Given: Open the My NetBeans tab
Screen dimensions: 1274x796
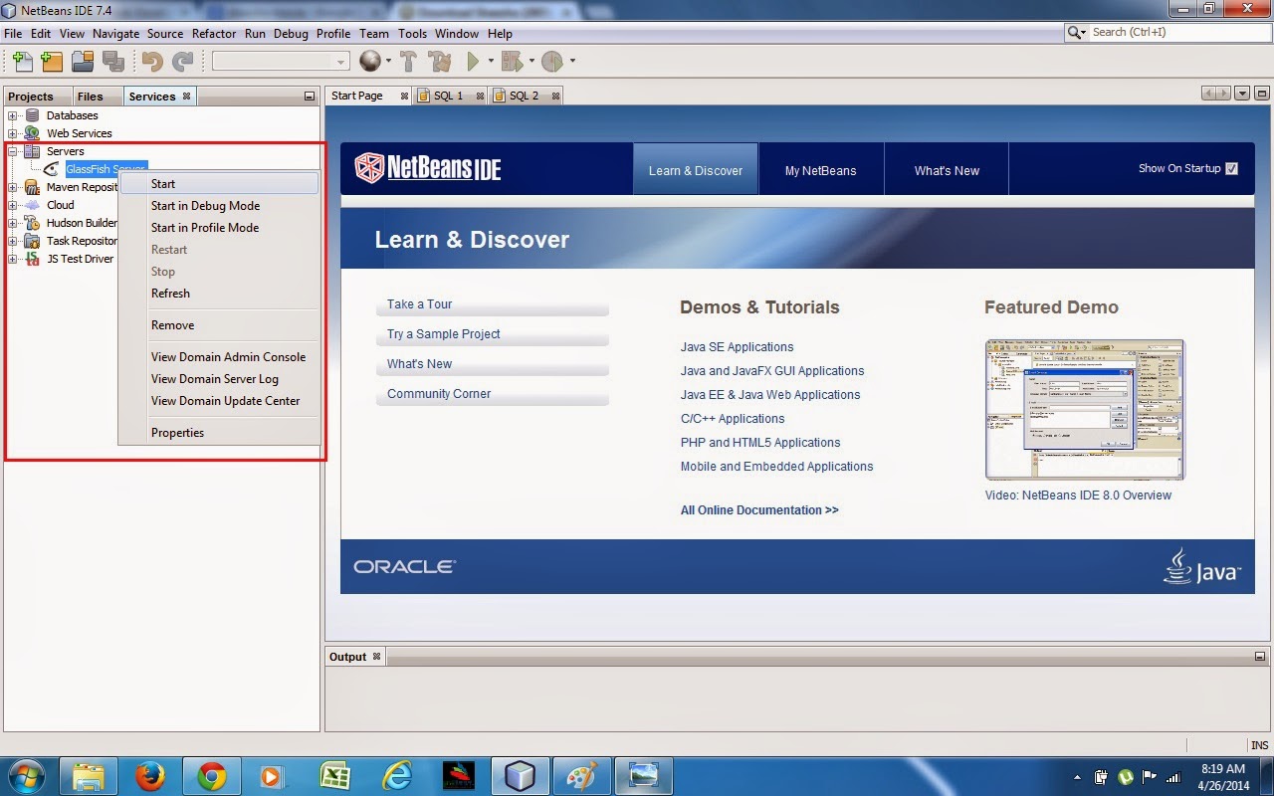Looking at the screenshot, I should (x=820, y=170).
